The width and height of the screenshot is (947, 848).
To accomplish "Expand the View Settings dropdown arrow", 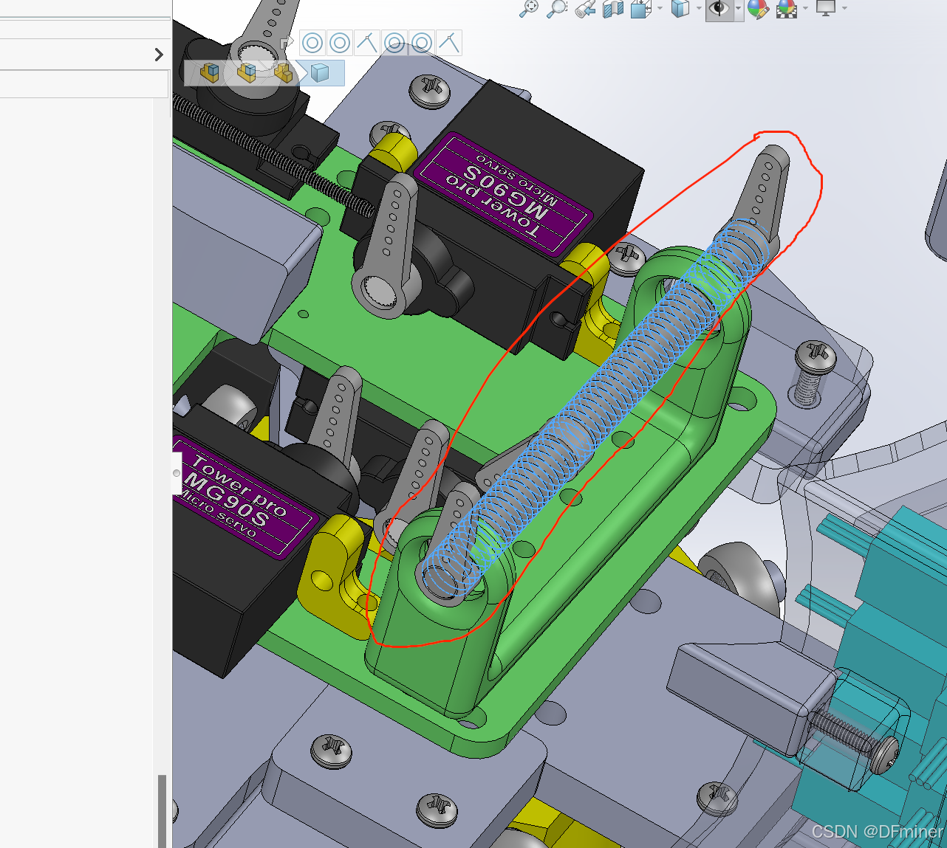I will coord(844,9).
